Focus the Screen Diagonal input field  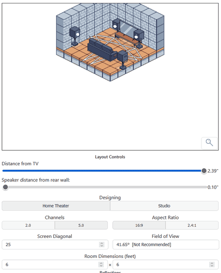(x=55, y=244)
